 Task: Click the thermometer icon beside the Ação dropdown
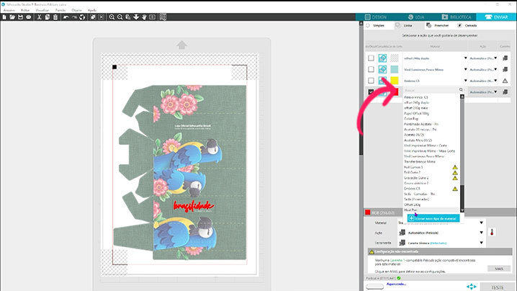[x=492, y=232]
